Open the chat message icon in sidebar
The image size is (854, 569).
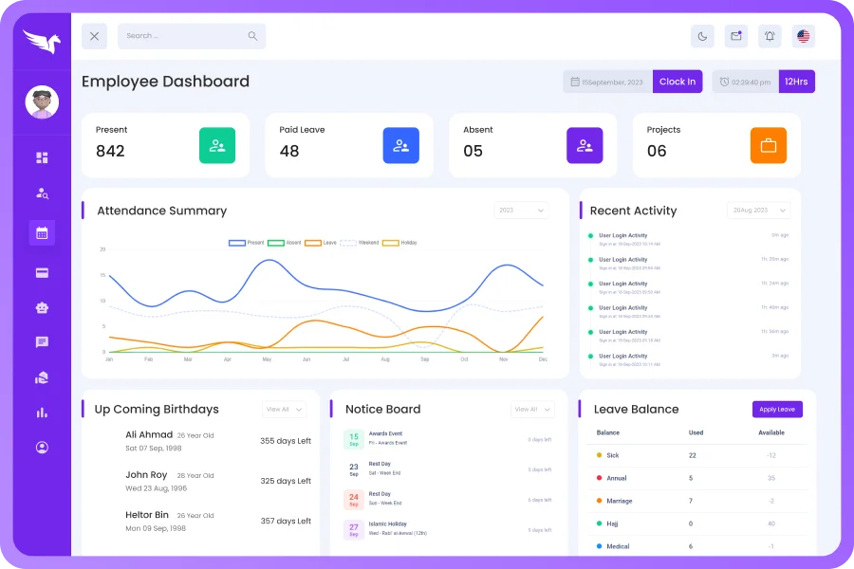pos(42,342)
